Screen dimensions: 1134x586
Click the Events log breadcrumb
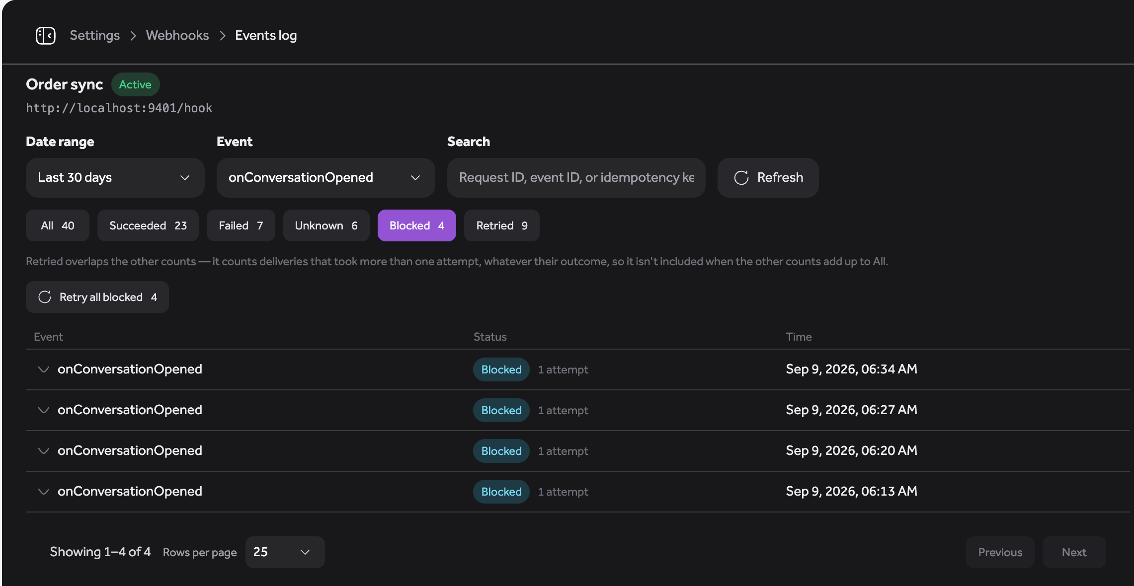click(x=266, y=36)
